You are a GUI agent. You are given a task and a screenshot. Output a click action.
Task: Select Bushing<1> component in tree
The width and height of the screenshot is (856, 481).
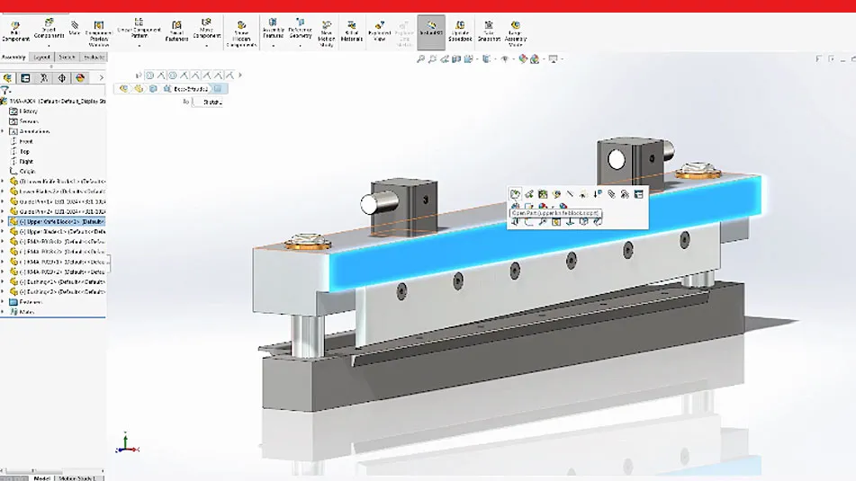coord(58,282)
